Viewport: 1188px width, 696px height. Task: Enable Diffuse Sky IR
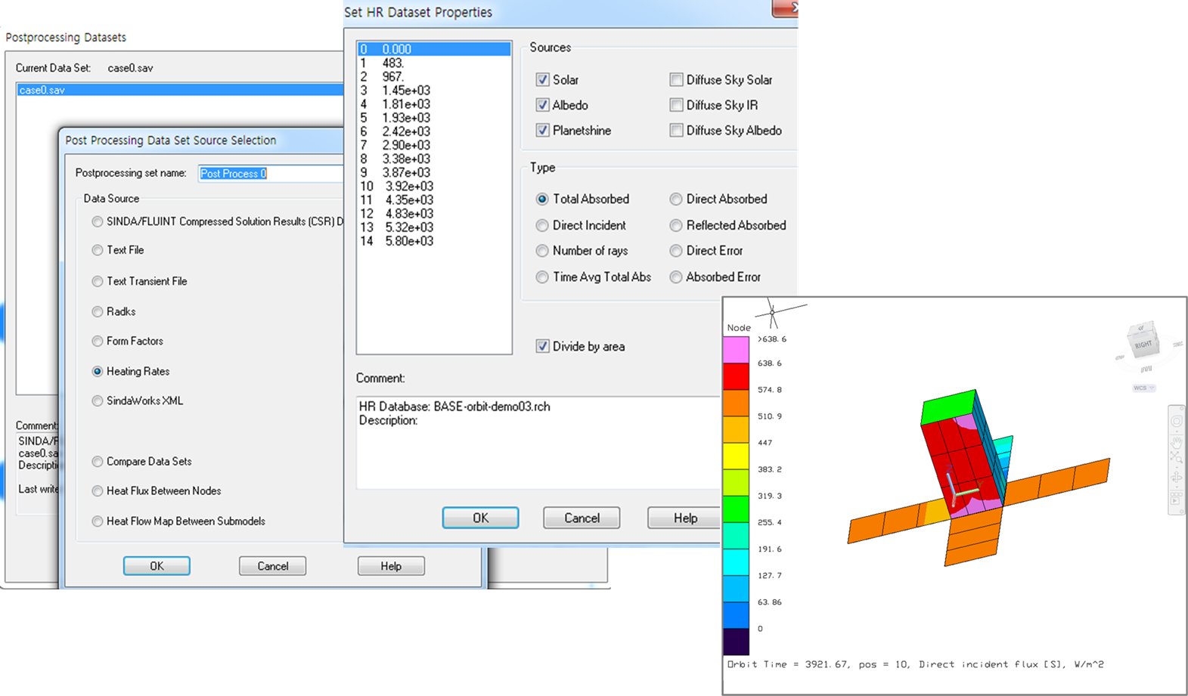(676, 105)
